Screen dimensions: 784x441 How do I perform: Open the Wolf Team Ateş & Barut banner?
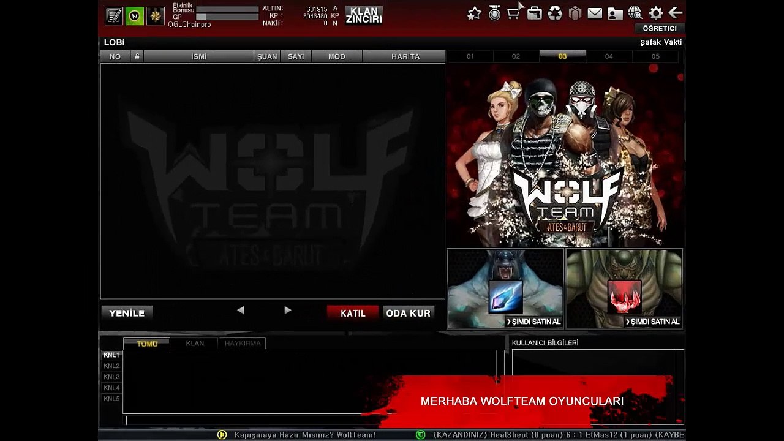point(564,156)
